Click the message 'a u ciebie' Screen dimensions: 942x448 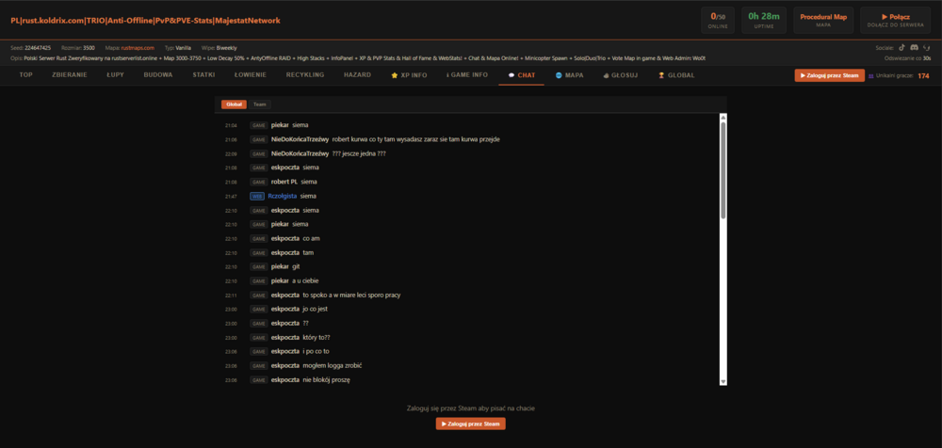[x=305, y=281]
